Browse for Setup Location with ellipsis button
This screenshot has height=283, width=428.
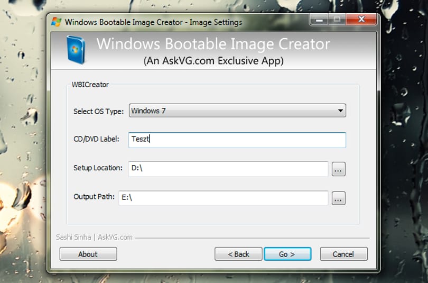click(x=339, y=169)
